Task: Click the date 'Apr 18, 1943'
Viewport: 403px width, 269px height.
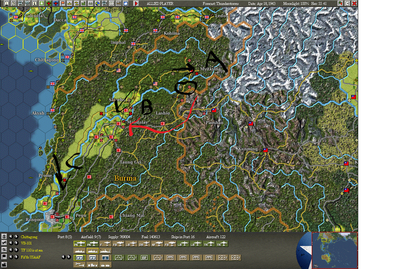Action: tap(266, 4)
